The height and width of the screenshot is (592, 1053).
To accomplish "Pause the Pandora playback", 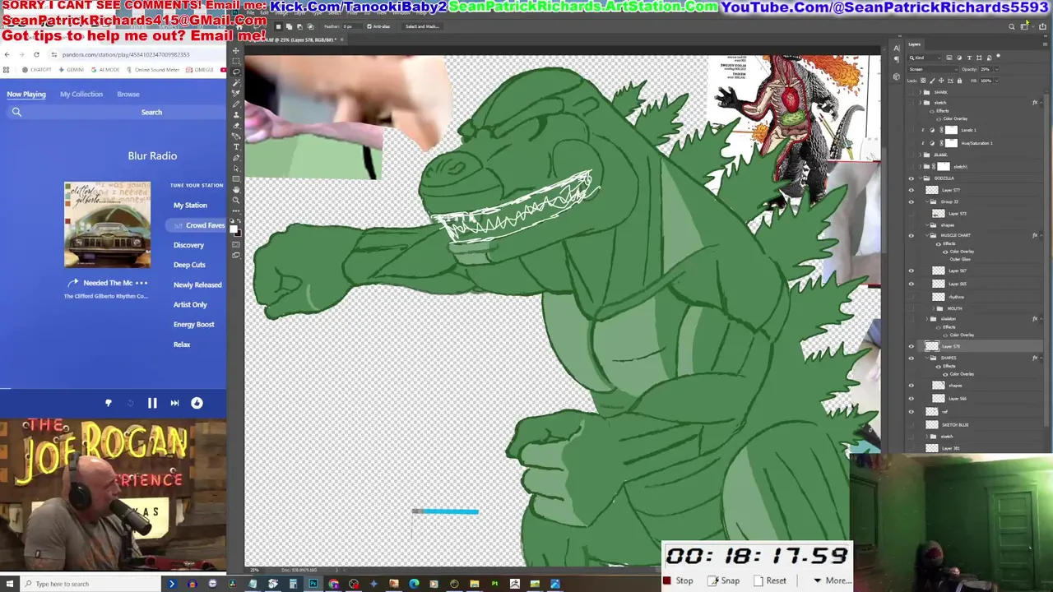I will (152, 403).
